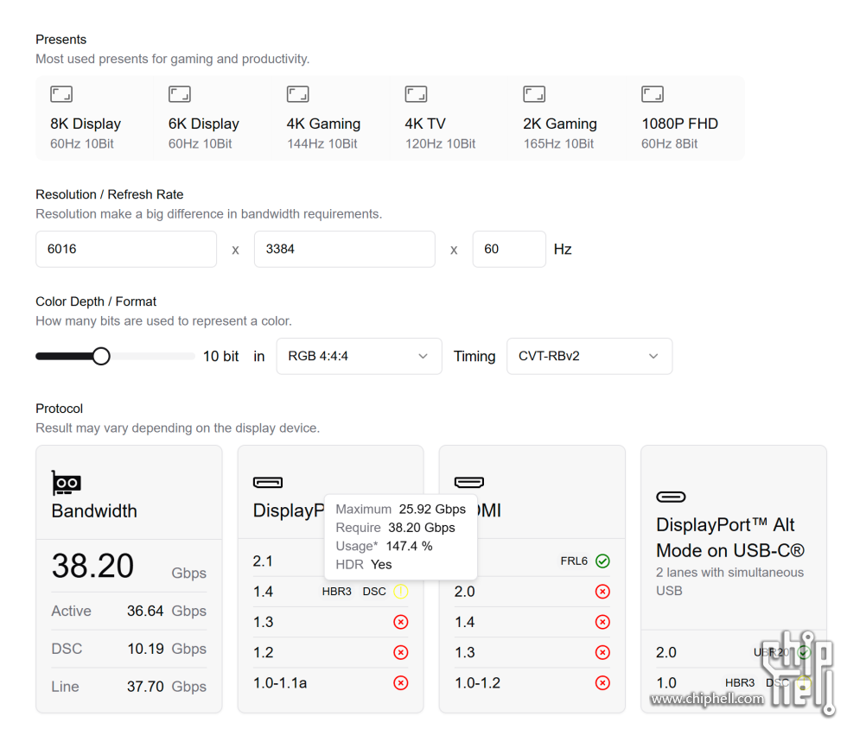Choose the 2K Gaming 165Hz 10Bit preset

click(568, 118)
